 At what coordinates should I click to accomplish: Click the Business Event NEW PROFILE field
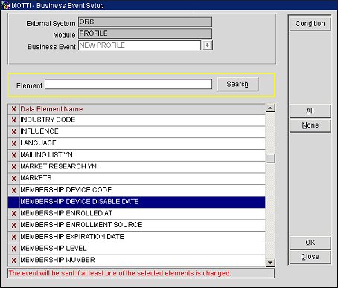pos(139,45)
